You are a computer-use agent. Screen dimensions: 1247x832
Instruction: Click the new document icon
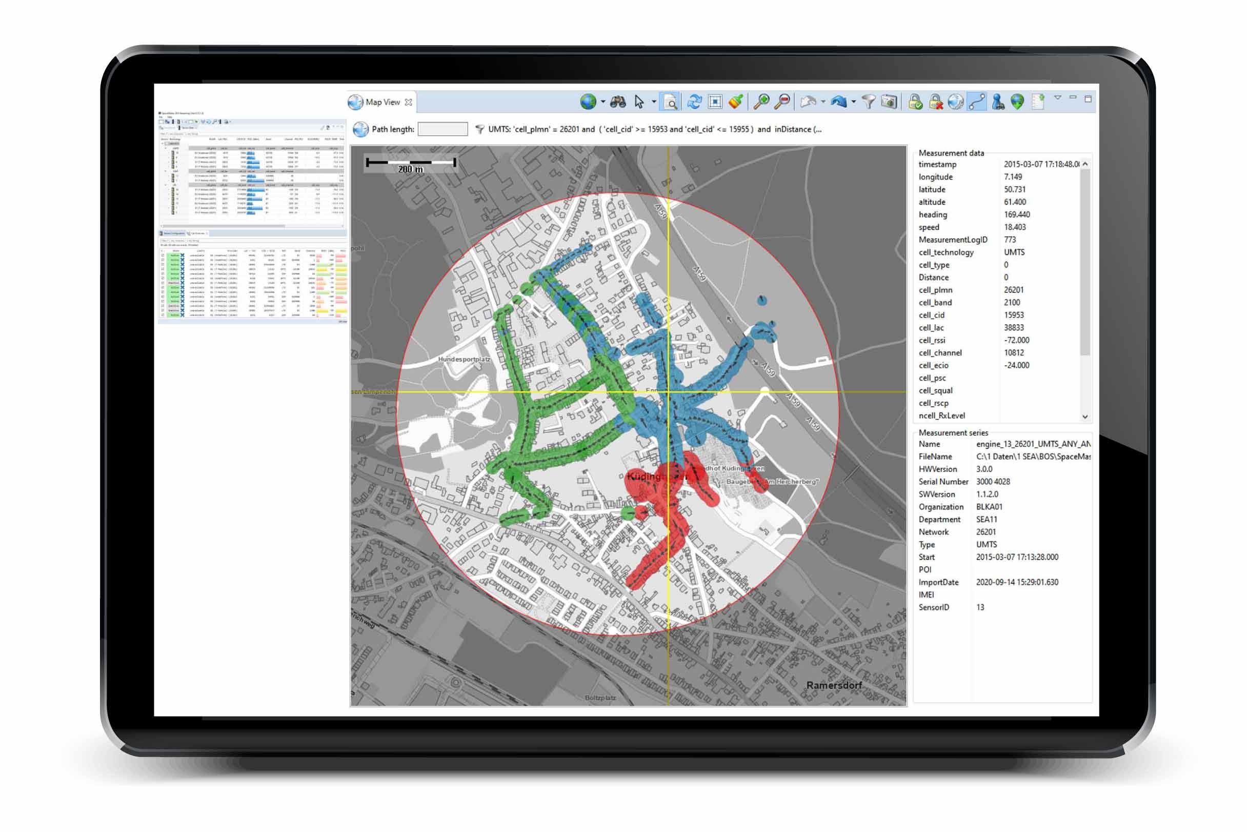click(x=1038, y=102)
